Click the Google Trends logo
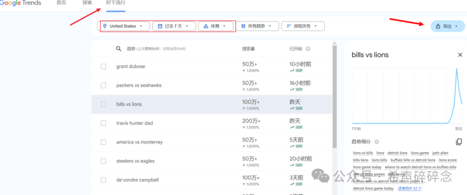 tap(21, 3)
